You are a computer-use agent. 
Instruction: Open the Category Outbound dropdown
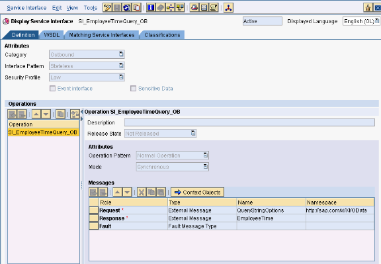(x=121, y=54)
